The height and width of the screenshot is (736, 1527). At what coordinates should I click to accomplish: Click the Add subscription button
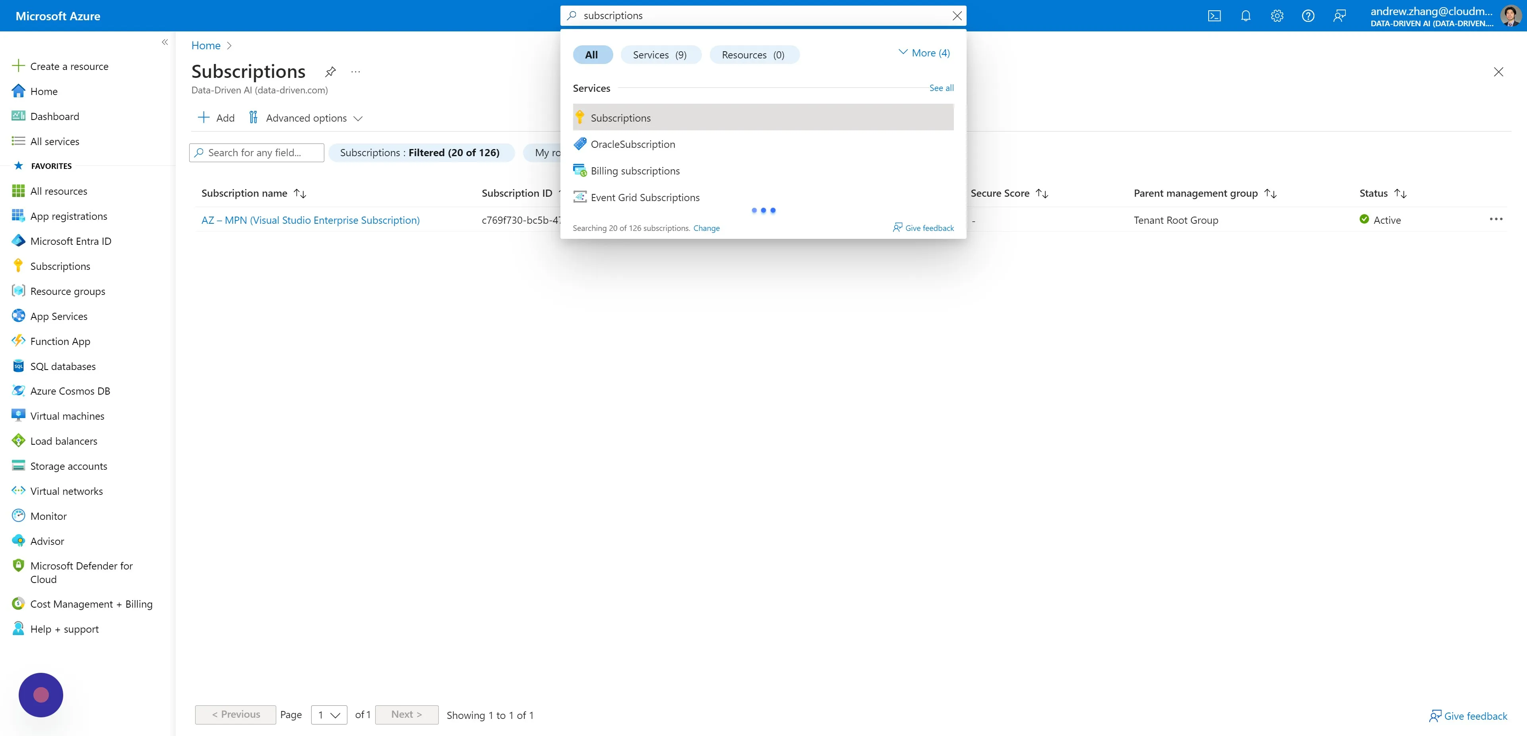(216, 118)
